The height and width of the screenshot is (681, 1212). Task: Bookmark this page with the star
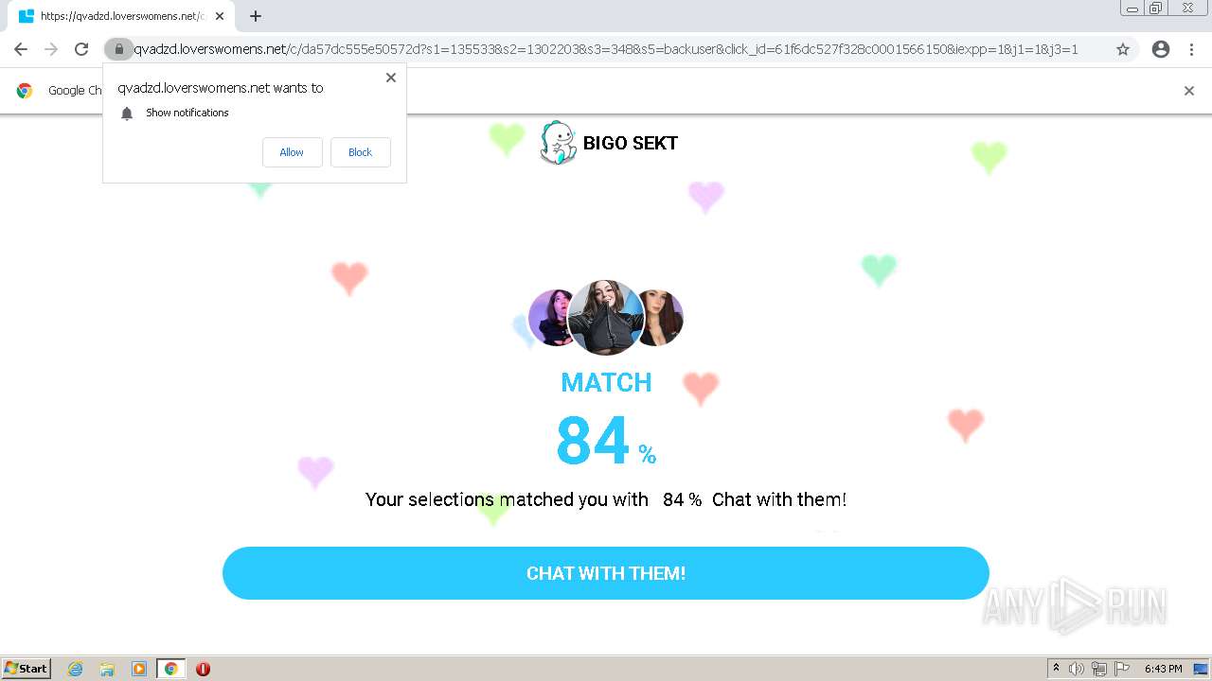(x=1123, y=49)
